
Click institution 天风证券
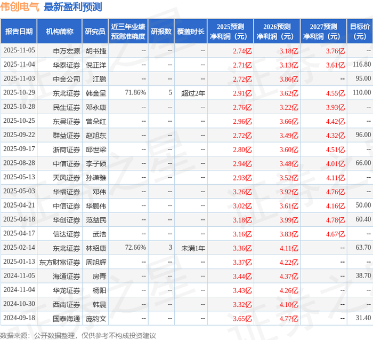(67, 178)
